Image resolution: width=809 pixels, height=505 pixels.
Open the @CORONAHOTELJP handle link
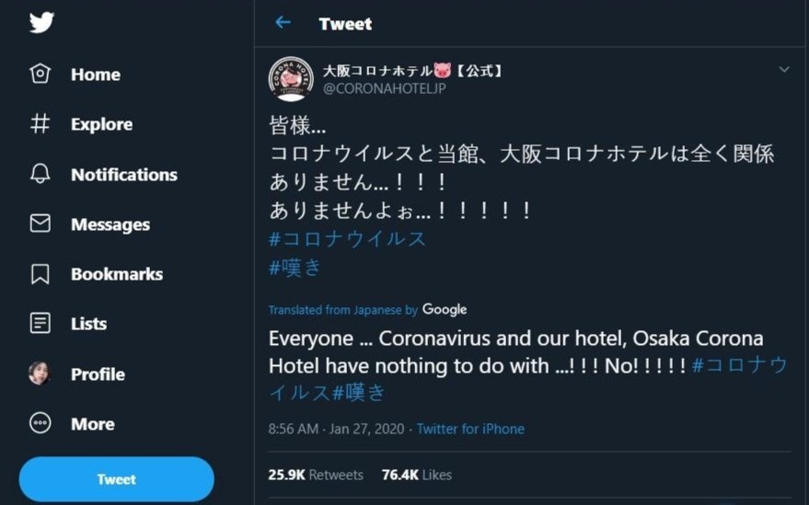384,88
